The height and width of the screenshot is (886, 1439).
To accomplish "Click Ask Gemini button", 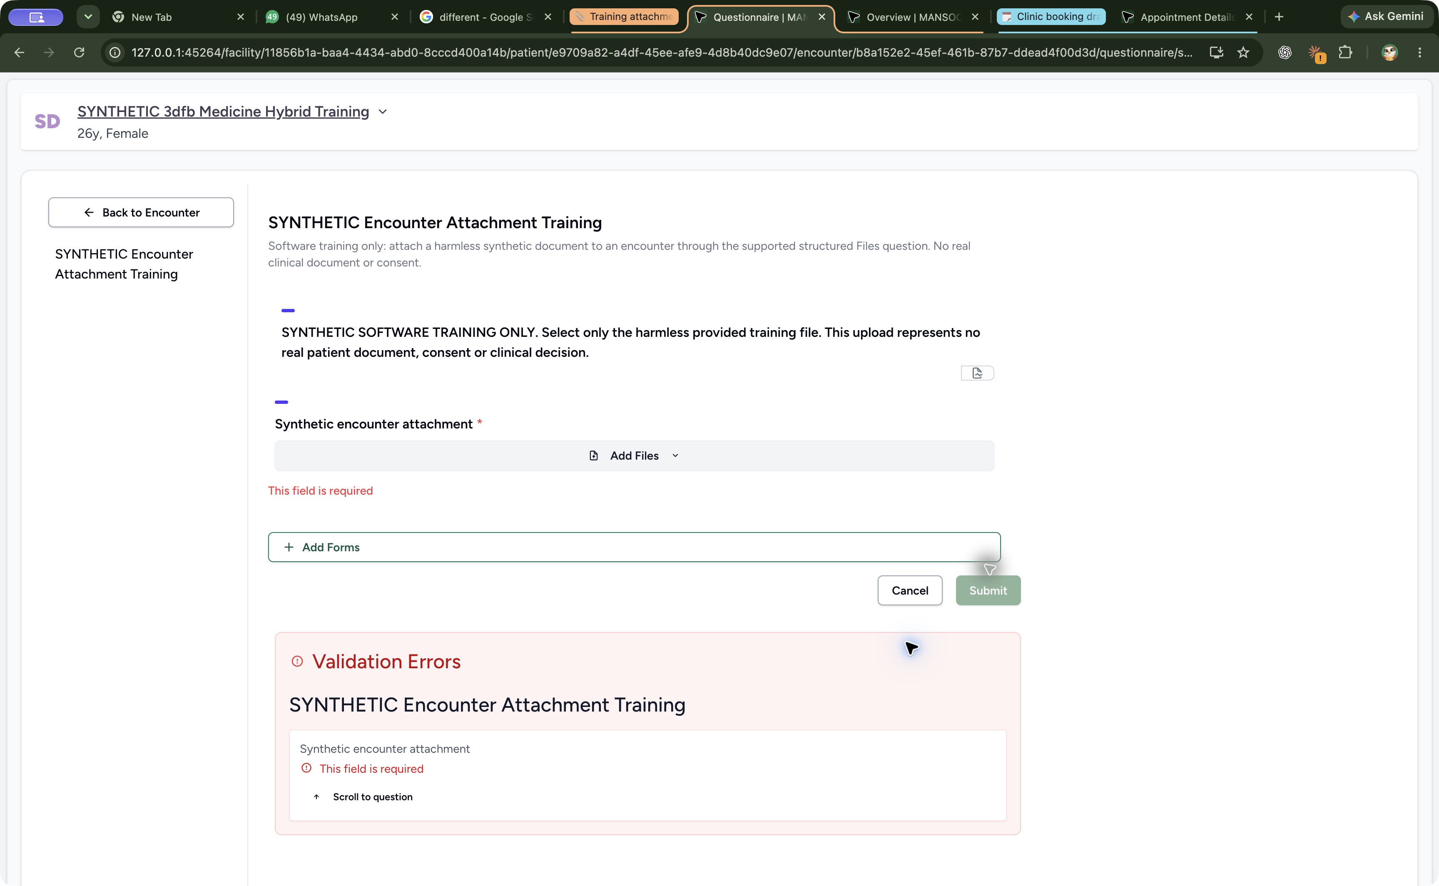I will coord(1386,16).
